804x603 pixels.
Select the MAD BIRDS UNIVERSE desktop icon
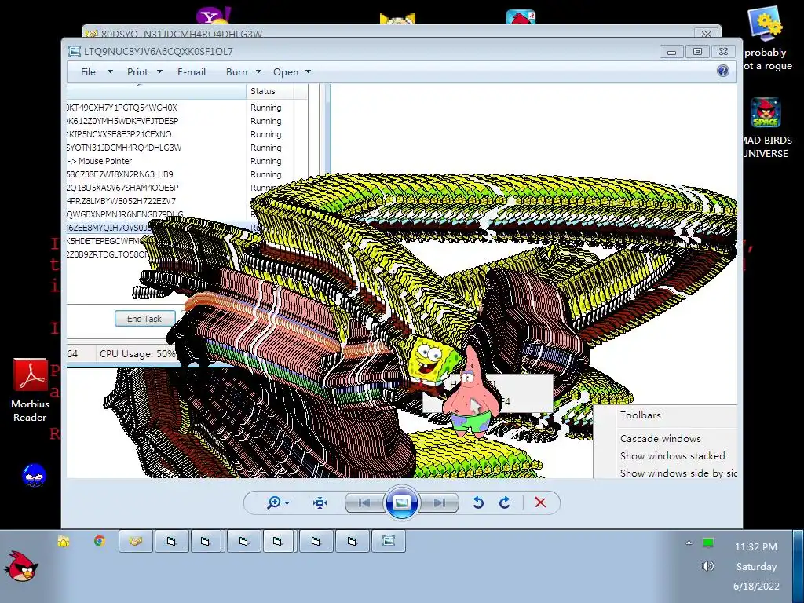[x=765, y=128]
